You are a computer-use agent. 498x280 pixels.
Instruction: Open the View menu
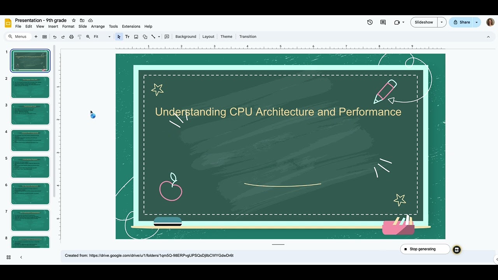pos(40,26)
